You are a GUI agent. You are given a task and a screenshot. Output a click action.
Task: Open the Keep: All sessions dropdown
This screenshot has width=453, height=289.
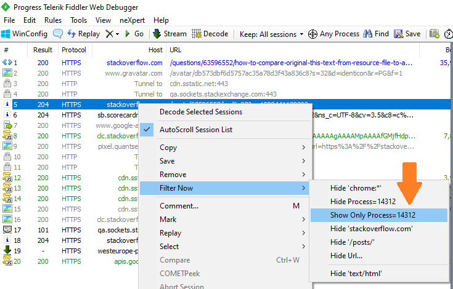coord(272,34)
